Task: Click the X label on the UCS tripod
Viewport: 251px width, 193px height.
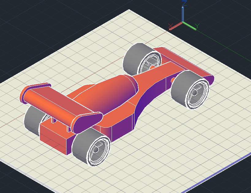Action: pos(170,26)
